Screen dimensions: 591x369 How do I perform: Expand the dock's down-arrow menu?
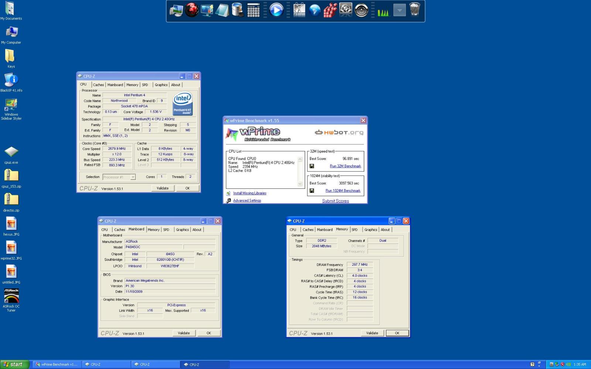click(x=399, y=10)
